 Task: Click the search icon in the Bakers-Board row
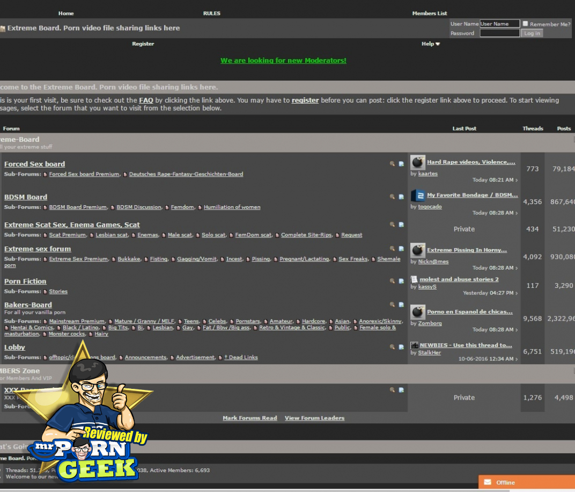[392, 305]
